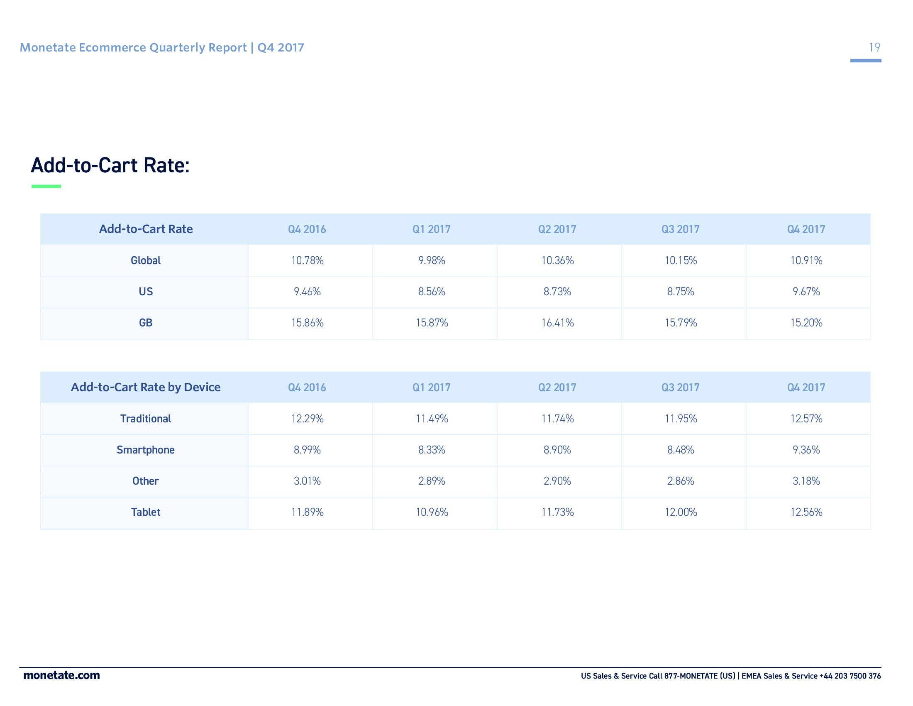The width and height of the screenshot is (913, 706).
Task: Click the Other Q4 2017 value 3.18%
Action: pyautogui.click(x=806, y=481)
